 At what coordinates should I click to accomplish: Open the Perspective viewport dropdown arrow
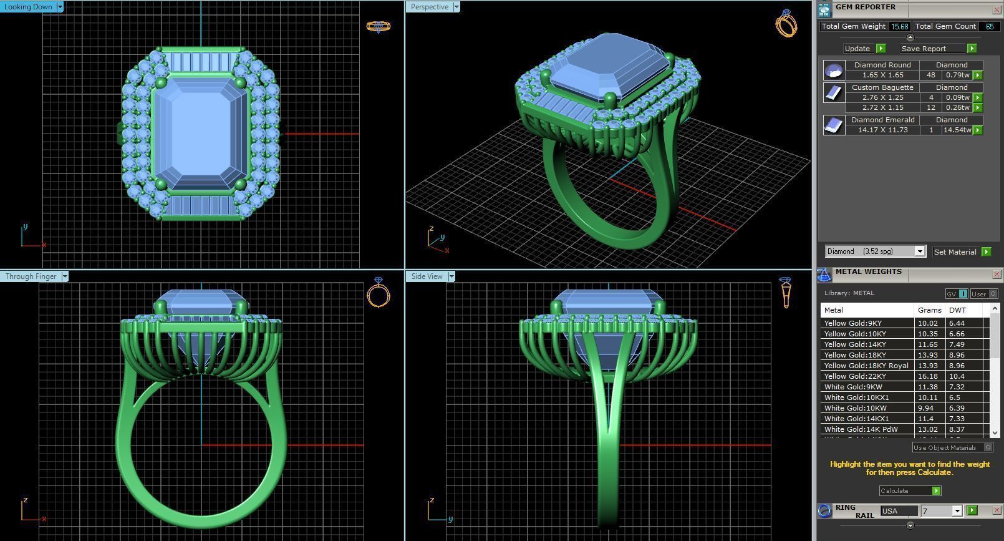(x=456, y=7)
